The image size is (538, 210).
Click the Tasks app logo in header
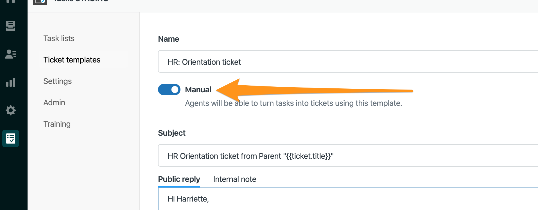click(40, 2)
